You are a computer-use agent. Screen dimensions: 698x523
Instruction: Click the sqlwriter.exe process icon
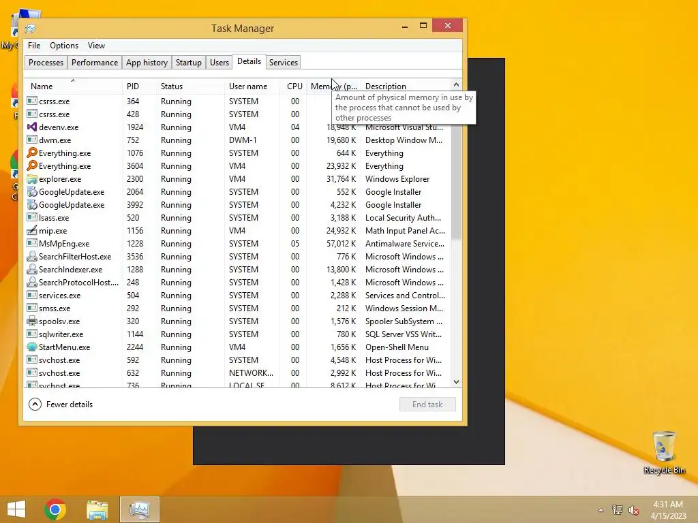31,334
